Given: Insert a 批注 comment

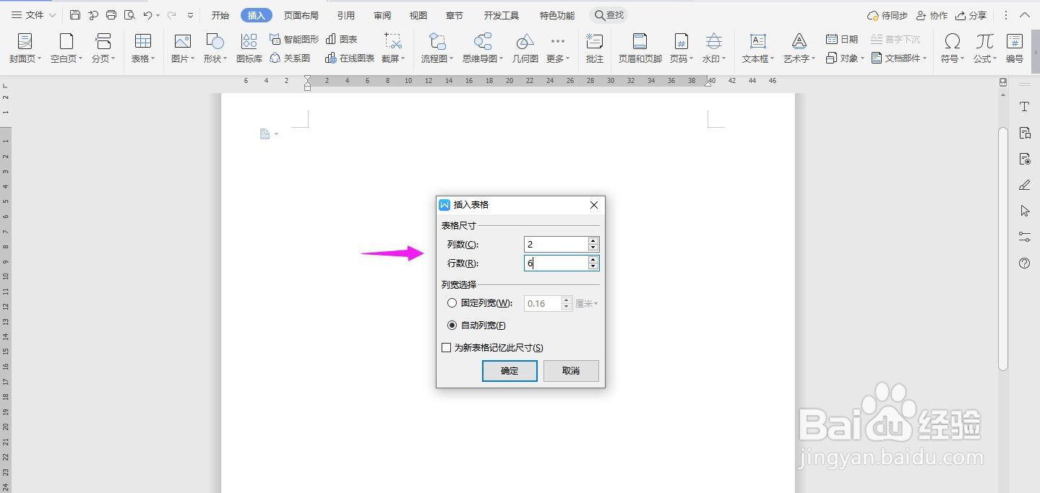Looking at the screenshot, I should coord(595,48).
